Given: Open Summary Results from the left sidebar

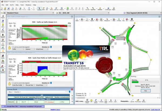Looking at the screenshot, I should [3, 71].
